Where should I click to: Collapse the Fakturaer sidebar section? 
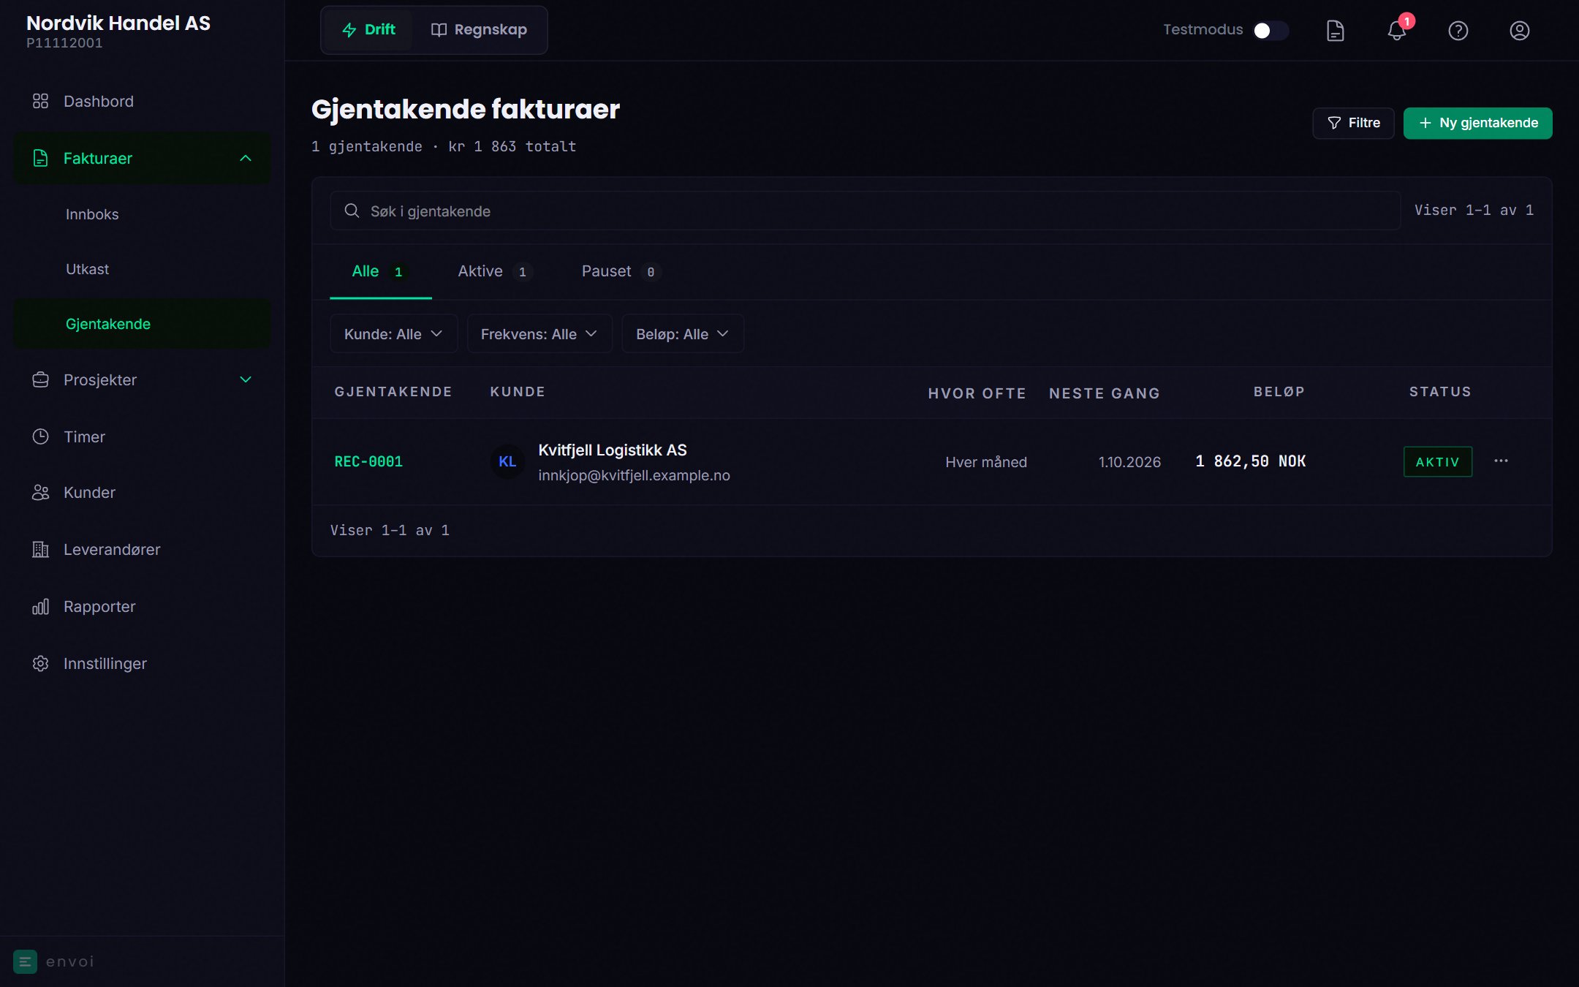click(246, 158)
